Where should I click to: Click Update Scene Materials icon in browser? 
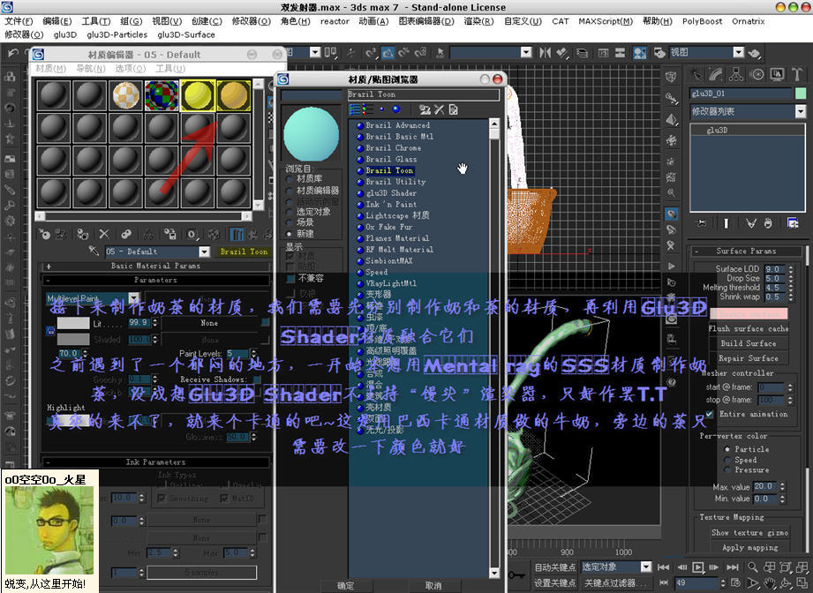pyautogui.click(x=425, y=109)
